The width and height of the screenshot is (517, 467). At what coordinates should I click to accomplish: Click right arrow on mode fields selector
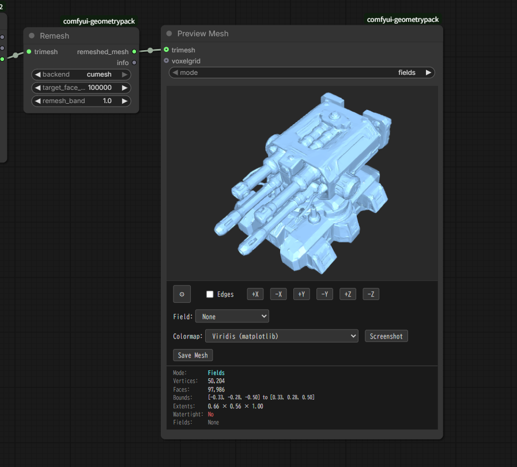(x=428, y=73)
